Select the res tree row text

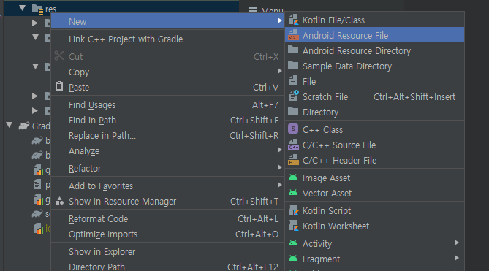pos(50,9)
